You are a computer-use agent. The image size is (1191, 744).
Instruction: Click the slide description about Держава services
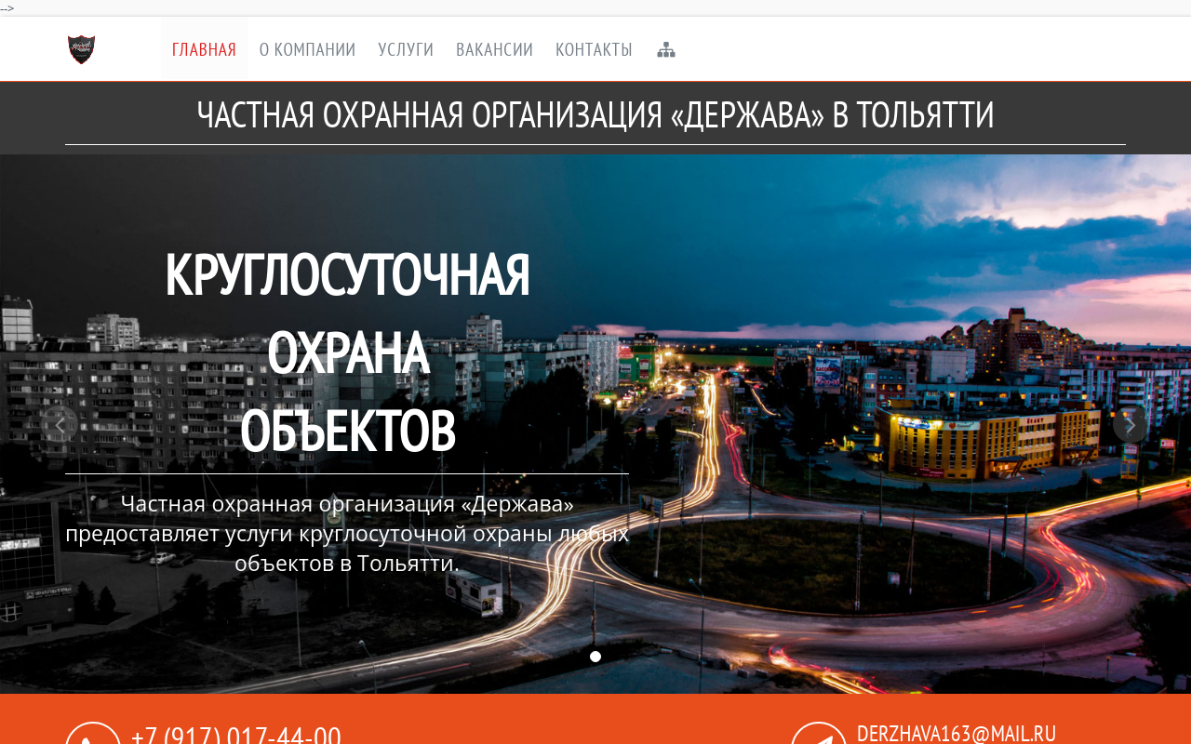click(x=347, y=534)
